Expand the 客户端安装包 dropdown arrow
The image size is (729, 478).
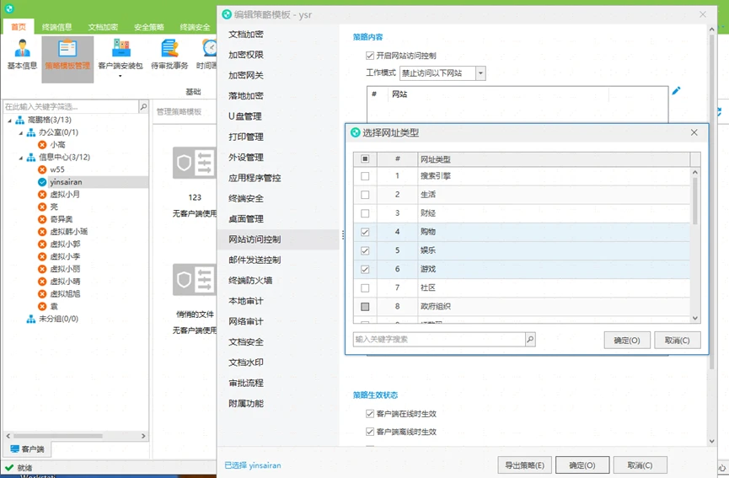(x=120, y=76)
